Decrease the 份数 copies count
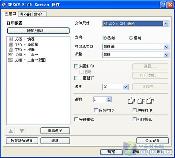This screenshot has width=175, height=158. click(109, 101)
